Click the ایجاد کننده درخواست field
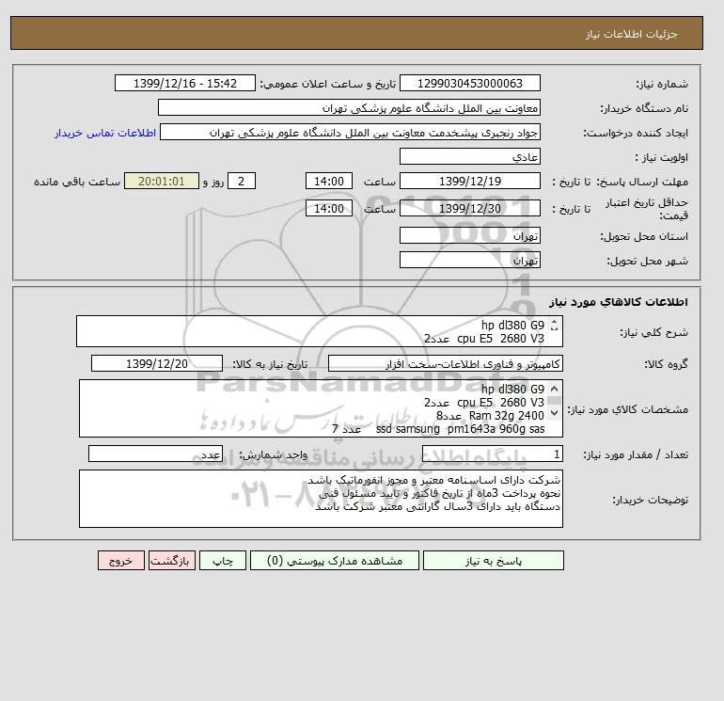 tap(350, 132)
